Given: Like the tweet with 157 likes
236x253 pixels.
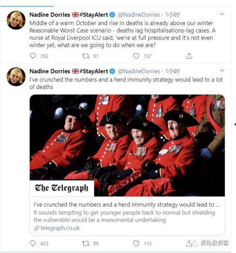Looking at the screenshot, I should [136, 56].
